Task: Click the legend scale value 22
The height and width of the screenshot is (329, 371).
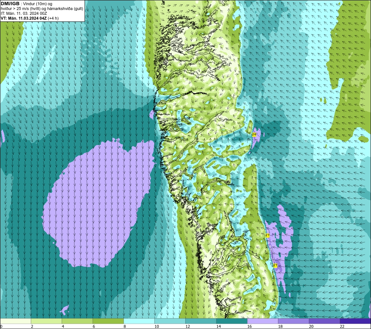Action: [342, 326]
